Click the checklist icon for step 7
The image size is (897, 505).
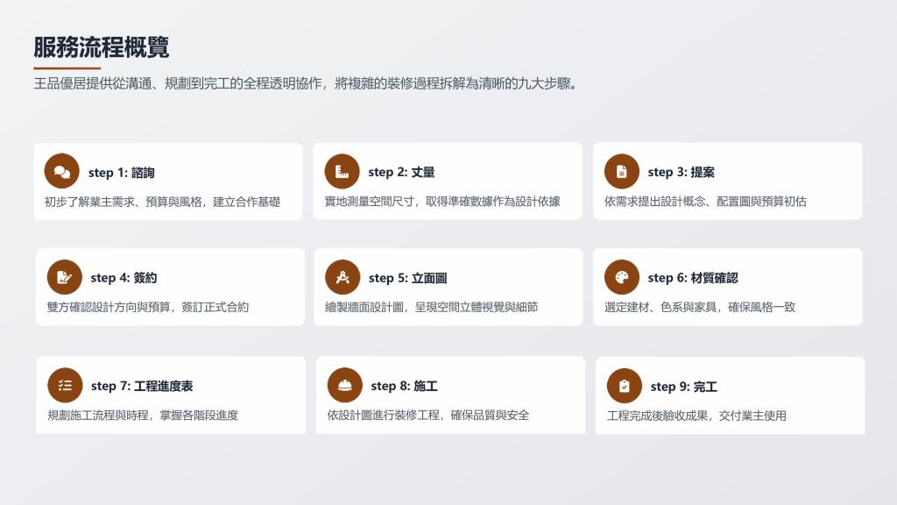click(x=65, y=386)
